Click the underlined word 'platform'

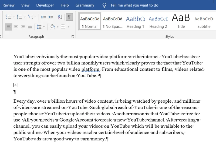[90, 69]
